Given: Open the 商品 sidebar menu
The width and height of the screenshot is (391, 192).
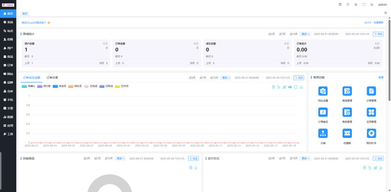Looking at the screenshot, I should (8, 57).
